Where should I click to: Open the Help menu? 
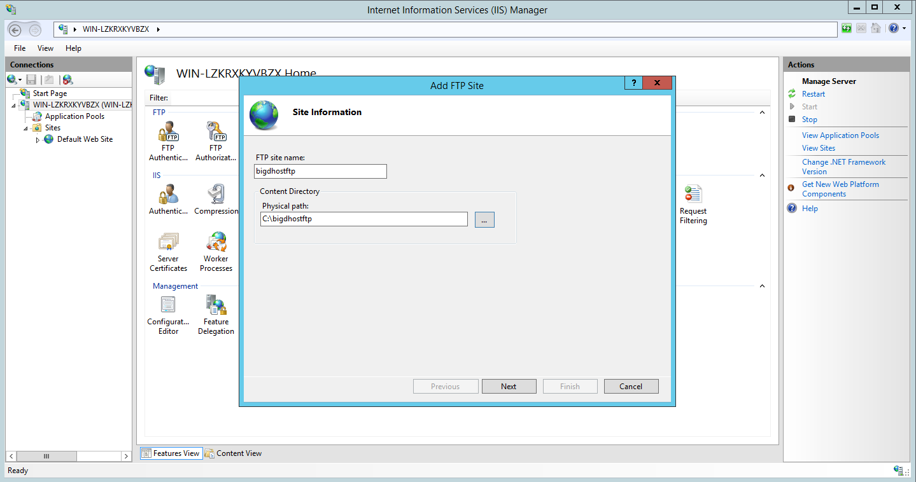[x=73, y=48]
